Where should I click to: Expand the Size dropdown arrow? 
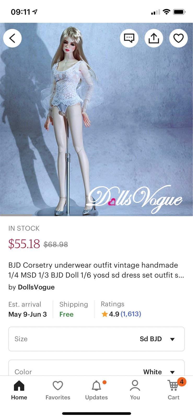click(x=172, y=339)
